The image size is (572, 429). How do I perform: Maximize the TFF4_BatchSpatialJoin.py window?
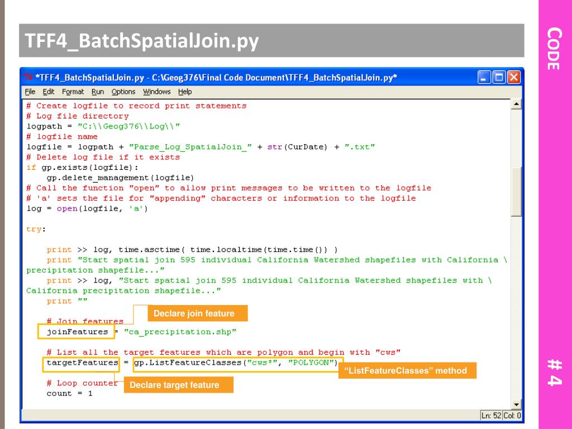(499, 77)
